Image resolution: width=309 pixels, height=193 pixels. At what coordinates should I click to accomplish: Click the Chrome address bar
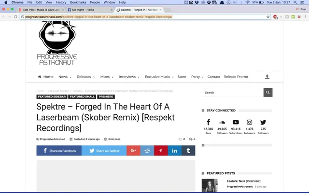pyautogui.click(x=145, y=17)
